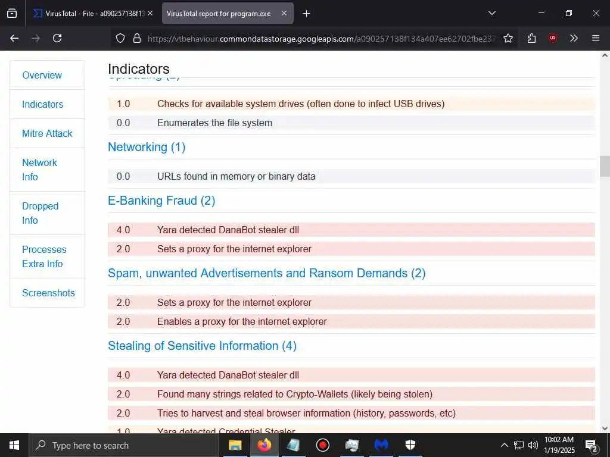Screen dimensions: 610x457
Task: Open the red record app on taskbar
Action: pyautogui.click(x=322, y=445)
